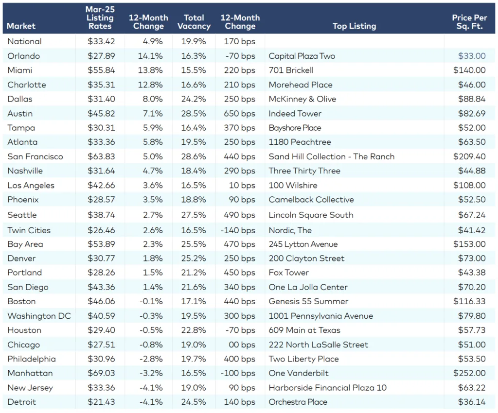Viewport: 498px width, 413px height.
Task: Click the Top Listing column header
Action: [355, 26]
